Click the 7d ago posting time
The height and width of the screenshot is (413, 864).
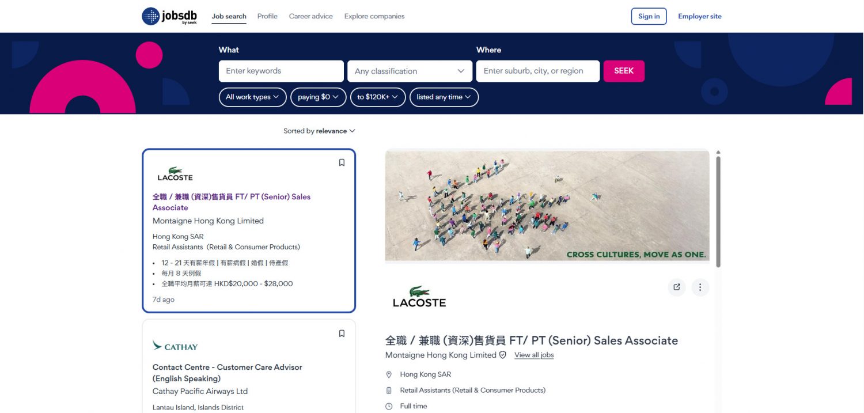click(164, 300)
